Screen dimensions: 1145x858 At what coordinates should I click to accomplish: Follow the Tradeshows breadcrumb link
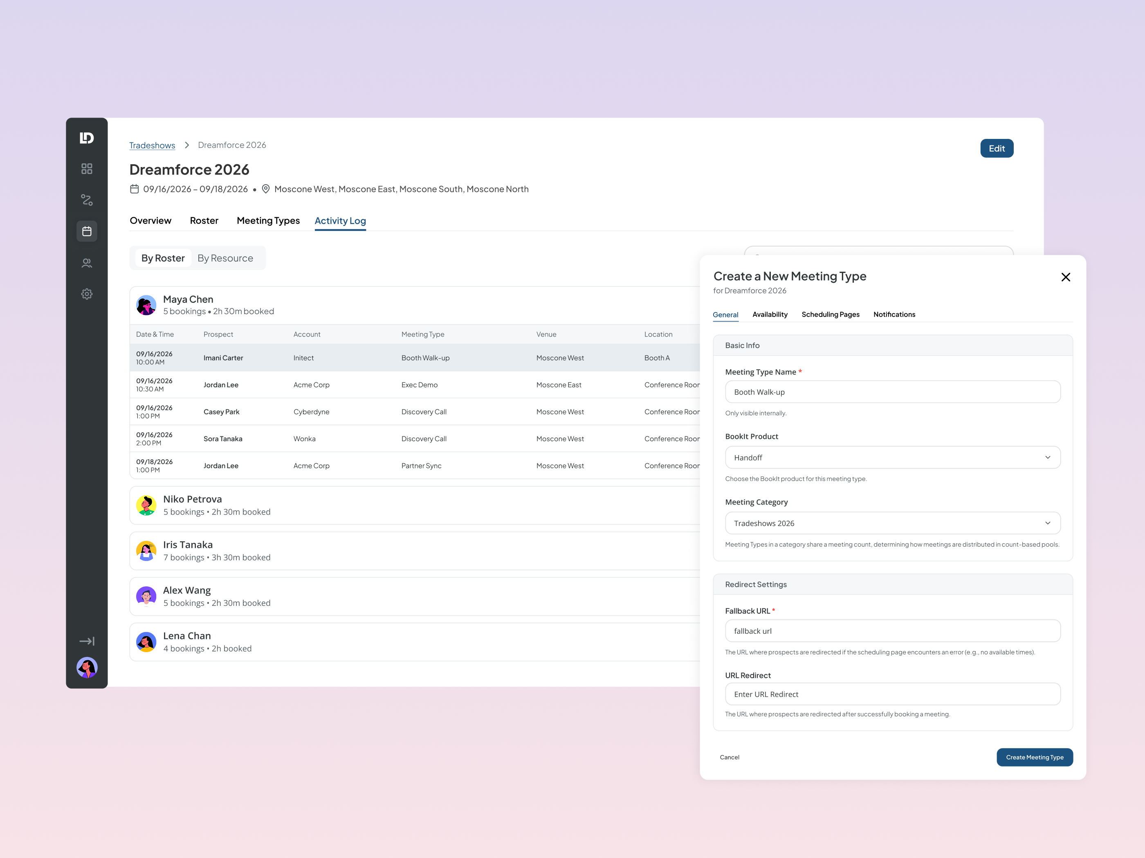tap(152, 145)
